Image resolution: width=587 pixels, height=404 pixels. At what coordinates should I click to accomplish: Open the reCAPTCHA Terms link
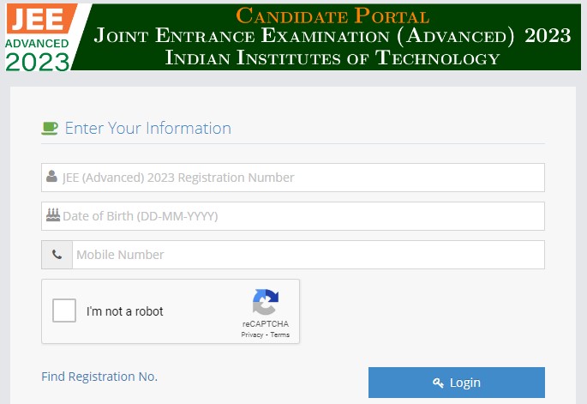280,335
